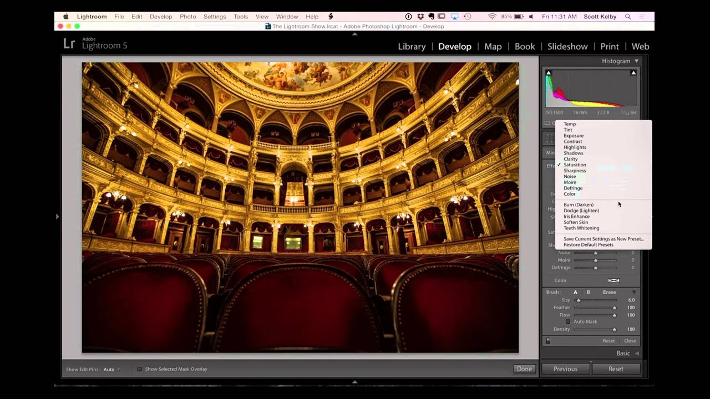Select Dodge (Lighten) preset
The width and height of the screenshot is (710, 399).
pos(581,211)
